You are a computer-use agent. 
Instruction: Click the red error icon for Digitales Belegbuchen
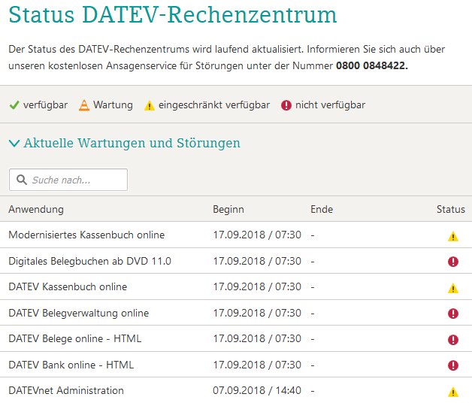(x=453, y=262)
